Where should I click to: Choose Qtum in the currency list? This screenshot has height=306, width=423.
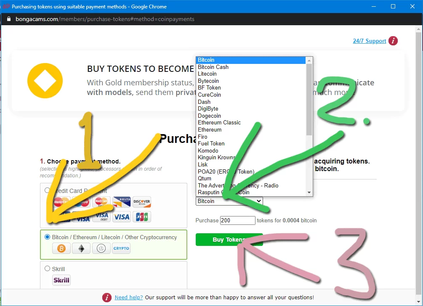point(251,179)
